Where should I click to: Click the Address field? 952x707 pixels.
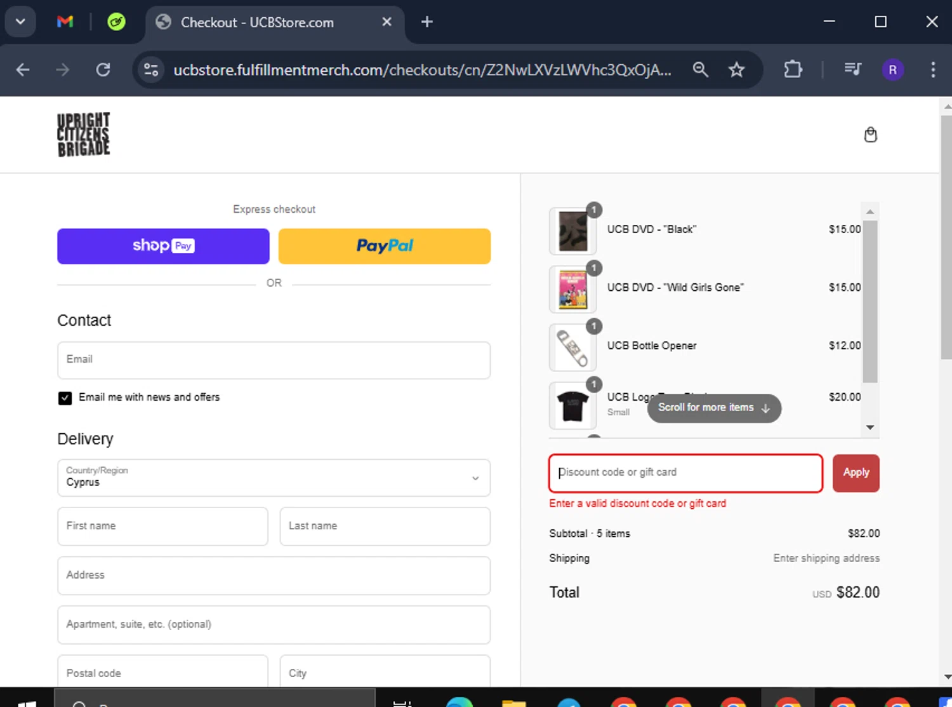click(x=274, y=576)
